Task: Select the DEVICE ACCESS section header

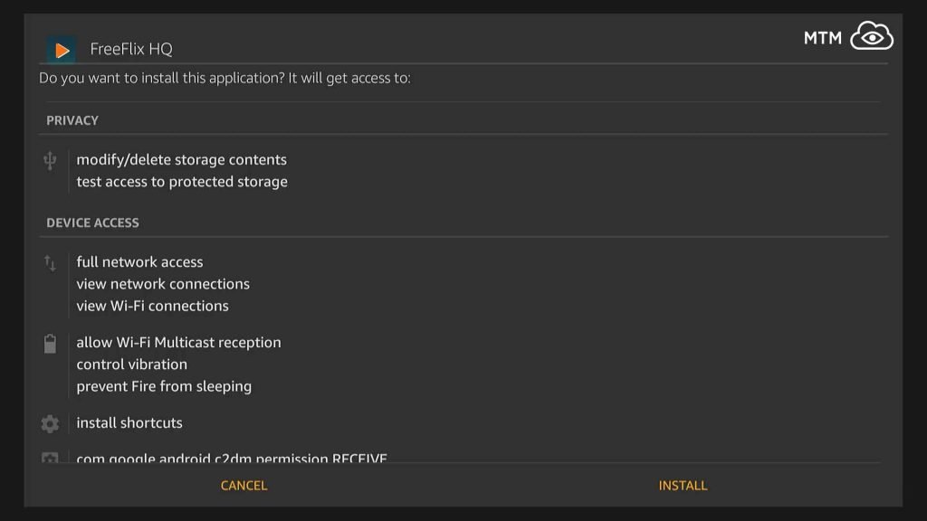Action: (91, 223)
